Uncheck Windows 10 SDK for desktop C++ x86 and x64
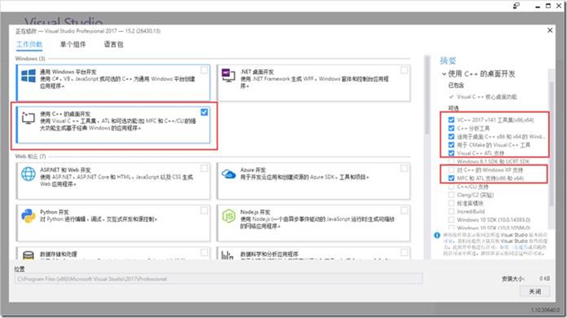 click(451, 137)
